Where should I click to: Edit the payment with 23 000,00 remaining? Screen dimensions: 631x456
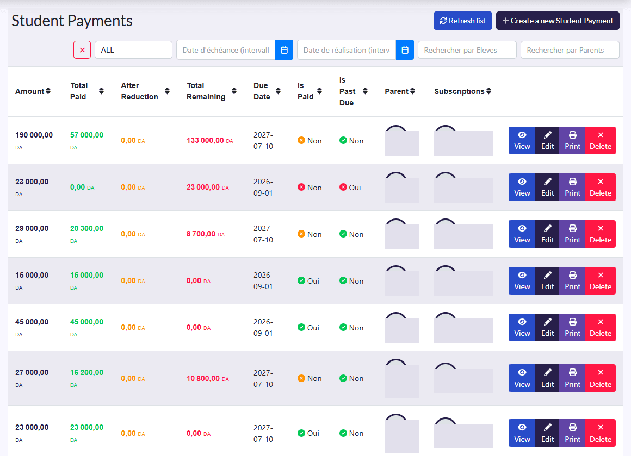(547, 187)
